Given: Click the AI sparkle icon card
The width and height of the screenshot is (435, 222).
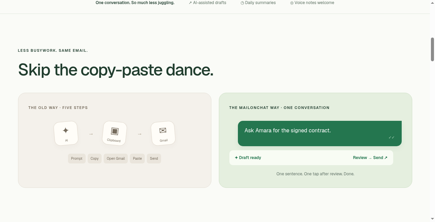Looking at the screenshot, I should click(x=66, y=133).
